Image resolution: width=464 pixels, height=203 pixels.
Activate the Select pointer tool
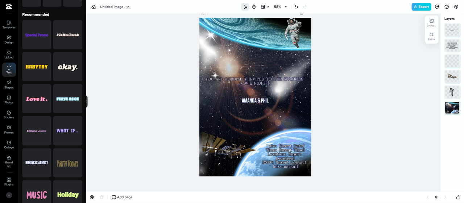coord(245,7)
